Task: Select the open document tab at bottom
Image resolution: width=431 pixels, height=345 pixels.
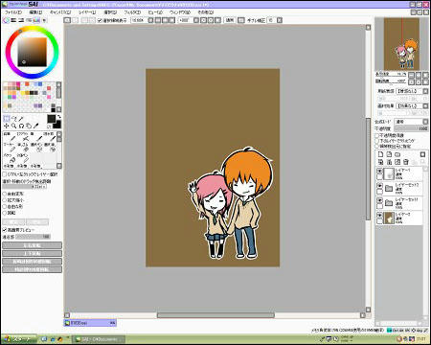Action: click(x=90, y=323)
